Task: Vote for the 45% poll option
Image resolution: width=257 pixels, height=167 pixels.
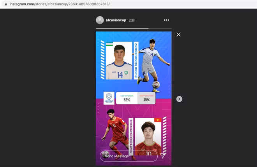Action: (146, 98)
